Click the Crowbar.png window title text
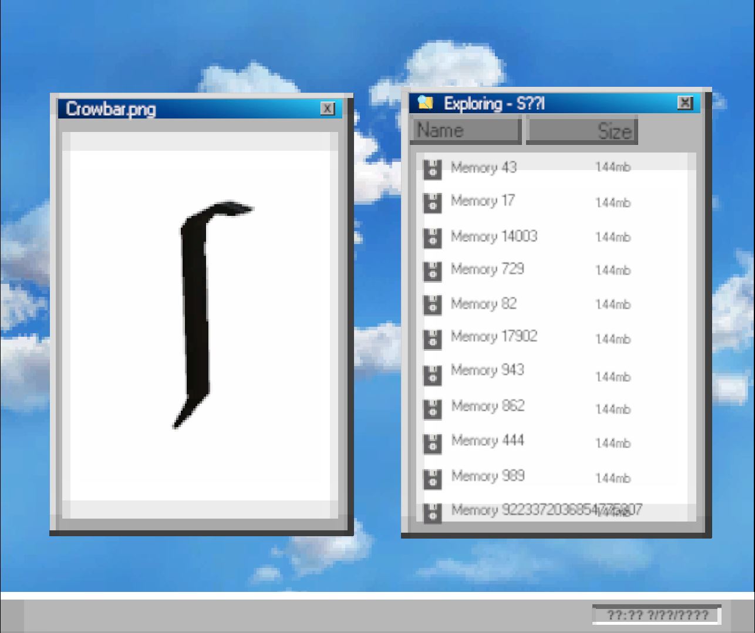The image size is (755, 633). pos(111,109)
